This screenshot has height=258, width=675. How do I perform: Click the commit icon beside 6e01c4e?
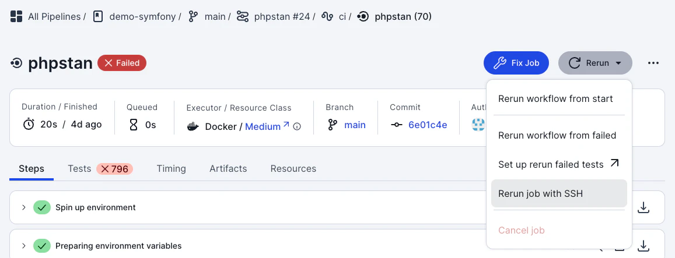point(397,125)
